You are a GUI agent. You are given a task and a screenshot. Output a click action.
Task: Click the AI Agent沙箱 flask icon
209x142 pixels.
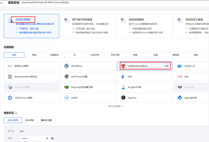tap(123, 87)
